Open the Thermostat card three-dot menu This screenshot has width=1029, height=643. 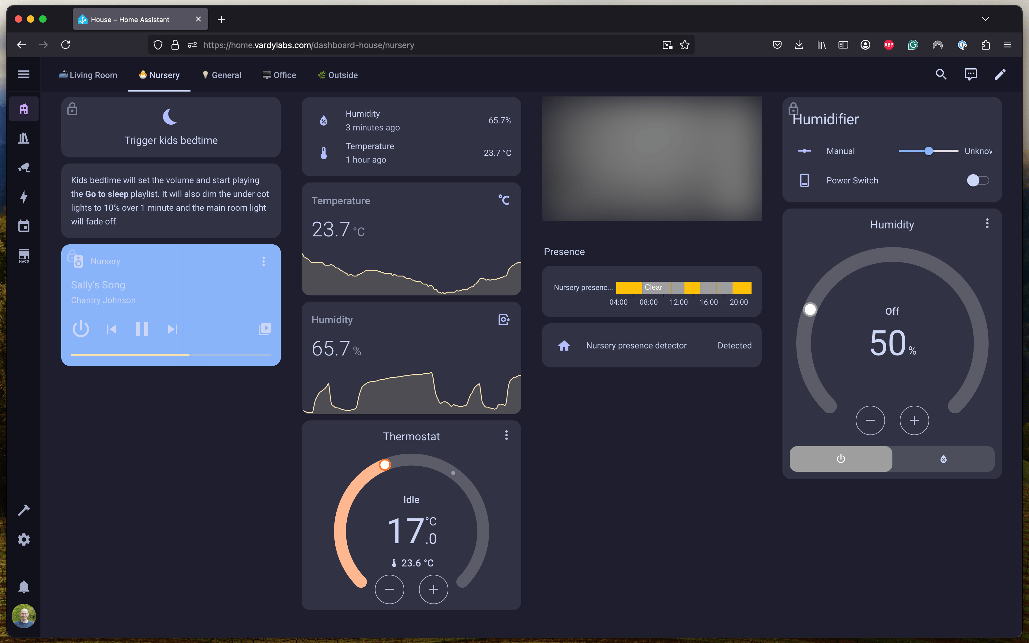pyautogui.click(x=506, y=435)
